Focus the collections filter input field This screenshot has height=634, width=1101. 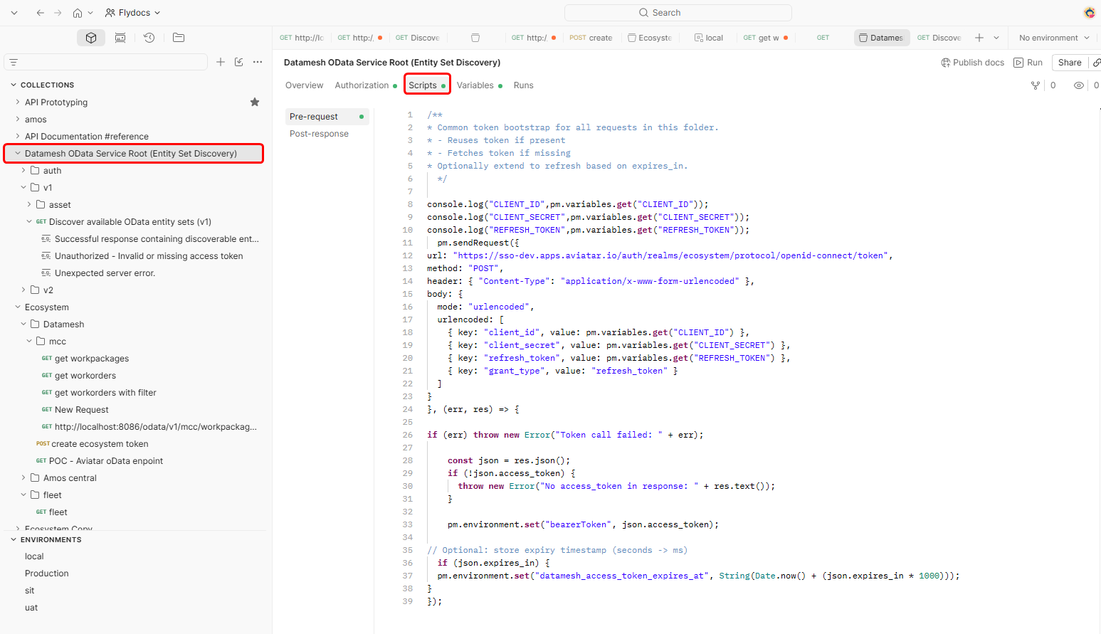tap(105, 63)
